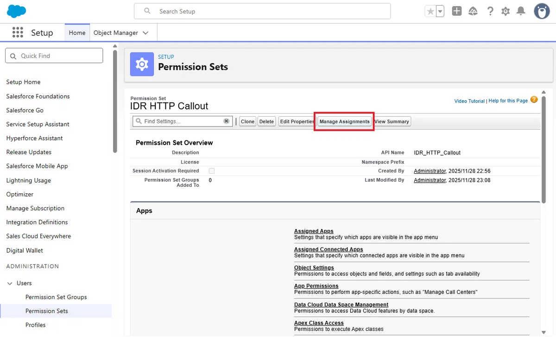556x337 pixels.
Task: Open the Last Modified By Administrator link
Action: click(x=430, y=180)
